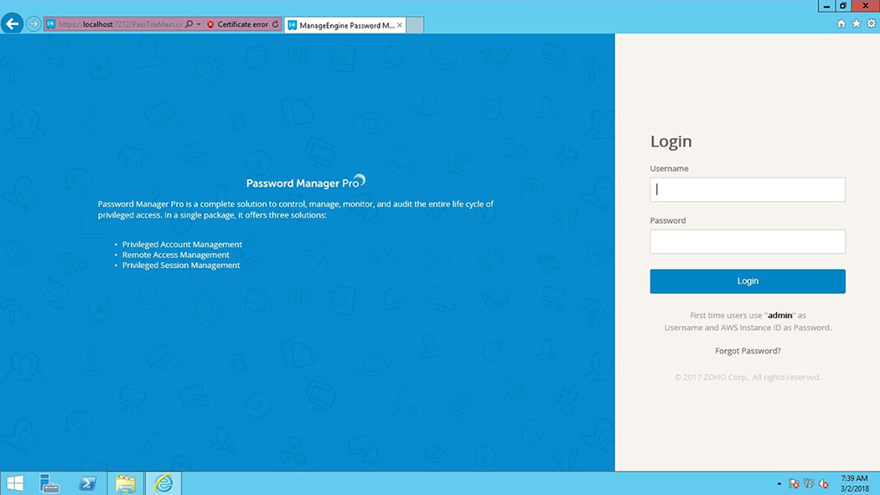Go back with the browser back arrow
The height and width of the screenshot is (495, 880).
pyautogui.click(x=13, y=23)
